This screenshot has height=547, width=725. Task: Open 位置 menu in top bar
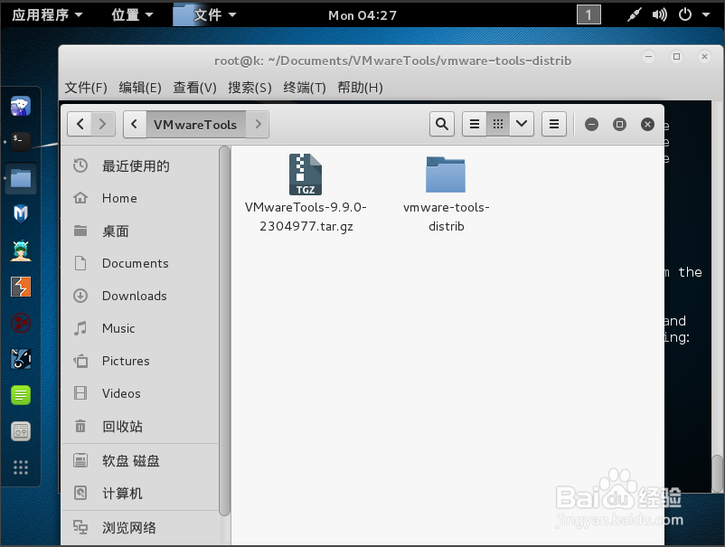pyautogui.click(x=132, y=14)
